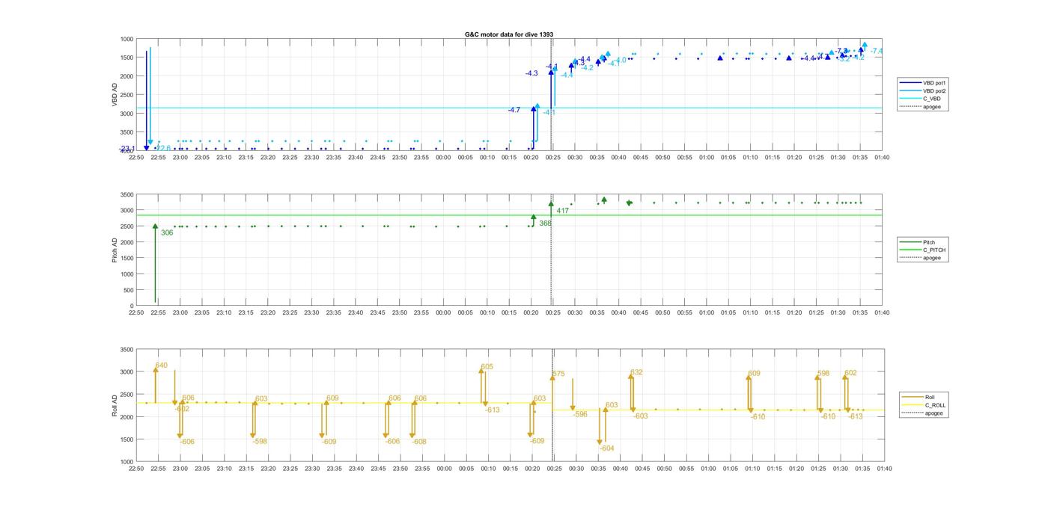Image resolution: width=1048 pixels, height=518 pixels.
Task: Click the '640' roll data label
Action: [162, 366]
